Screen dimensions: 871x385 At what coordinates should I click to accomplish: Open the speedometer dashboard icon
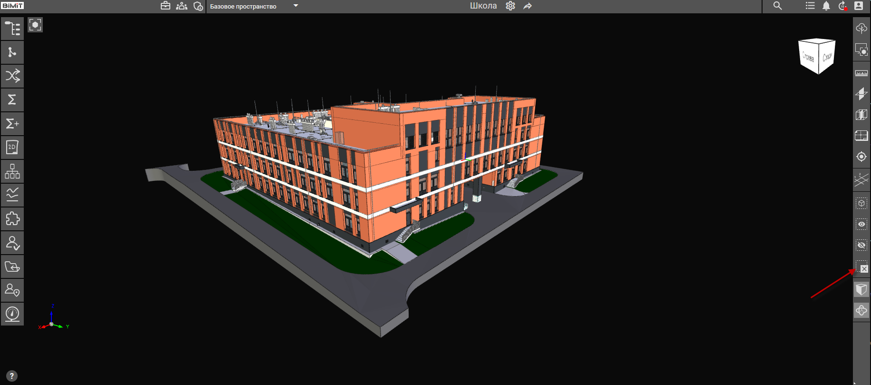pos(12,314)
